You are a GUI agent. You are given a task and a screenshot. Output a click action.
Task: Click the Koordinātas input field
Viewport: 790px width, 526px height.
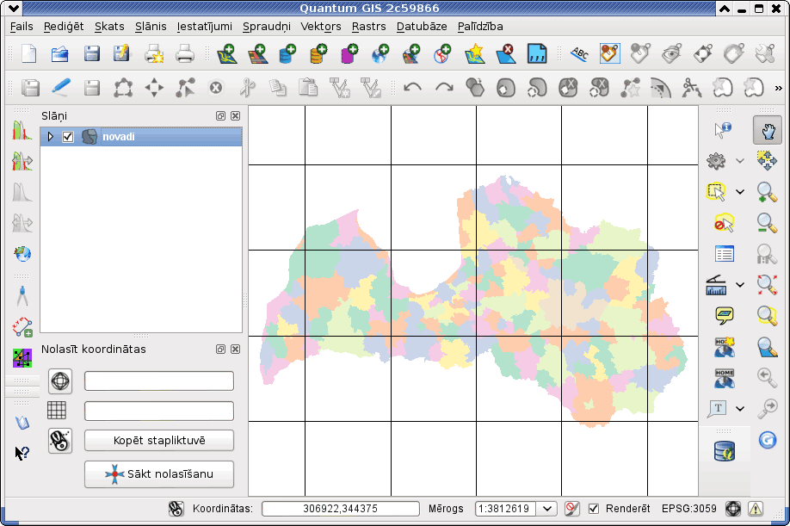pyautogui.click(x=341, y=509)
